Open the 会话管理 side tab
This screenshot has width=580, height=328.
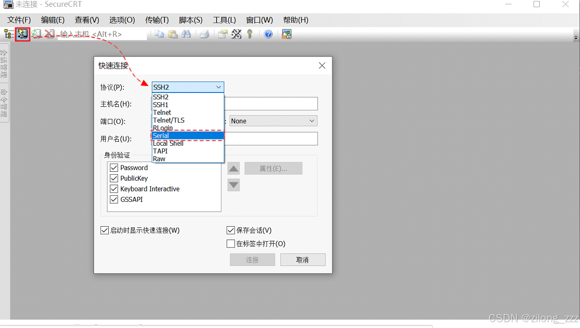[4, 64]
